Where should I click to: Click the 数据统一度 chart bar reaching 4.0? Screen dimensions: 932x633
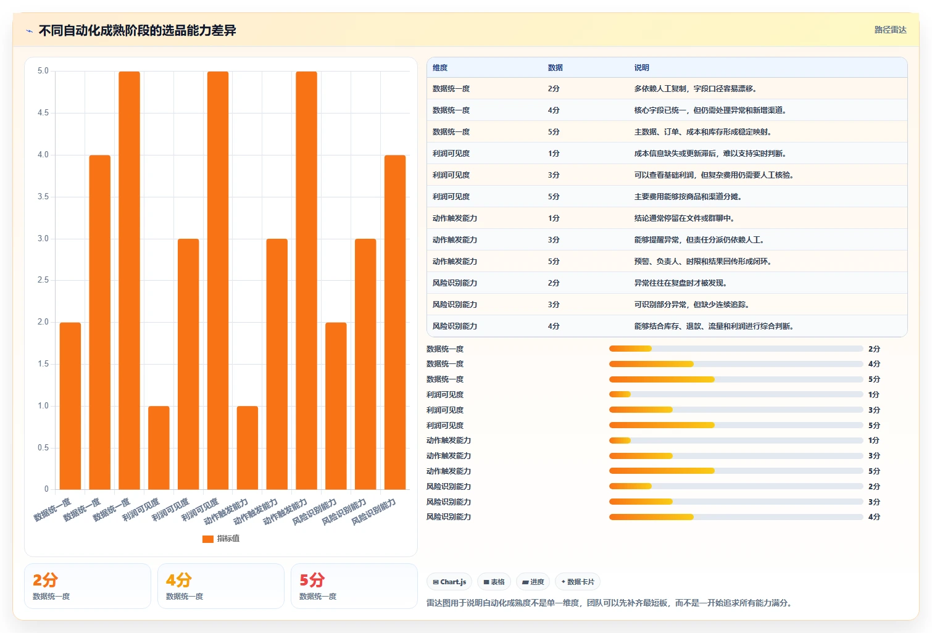(x=100, y=322)
